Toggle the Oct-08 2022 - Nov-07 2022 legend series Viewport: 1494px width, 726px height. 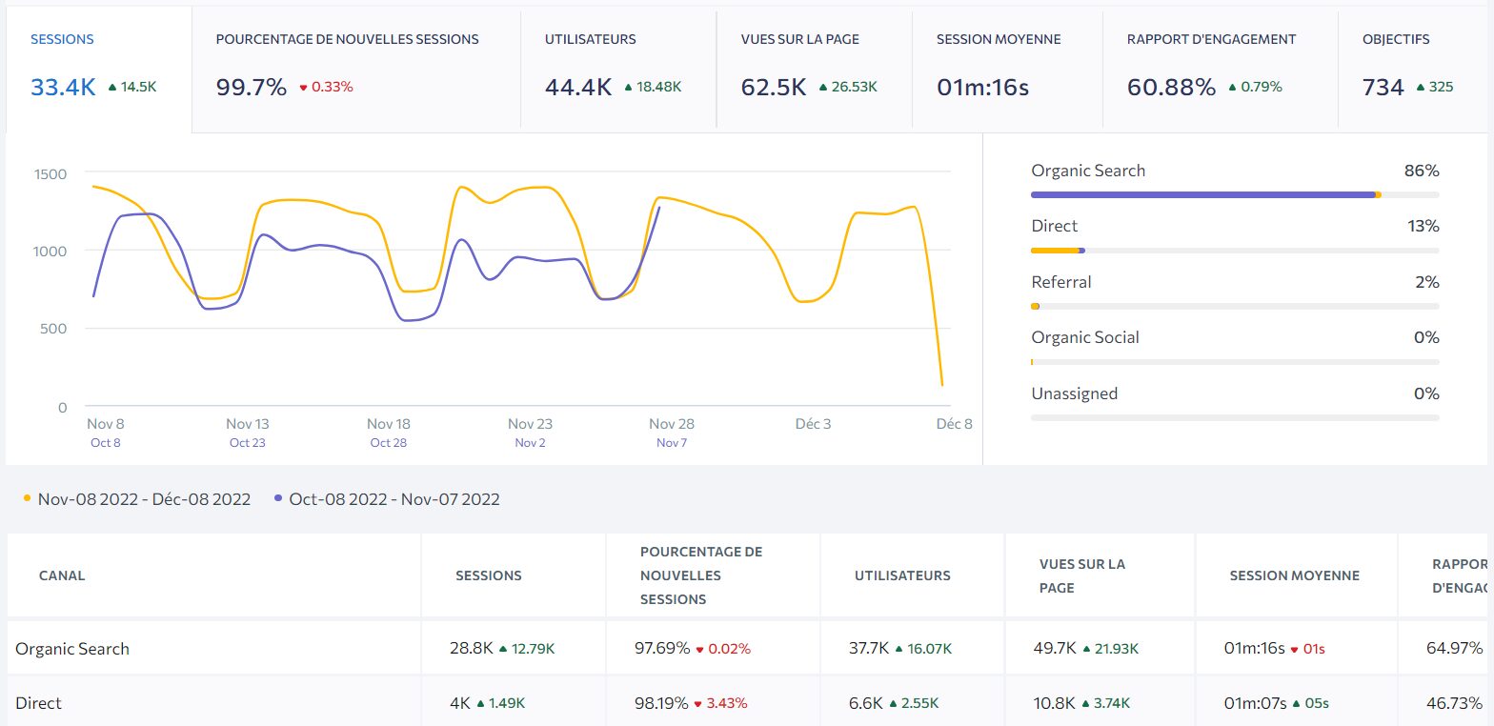pyautogui.click(x=387, y=499)
